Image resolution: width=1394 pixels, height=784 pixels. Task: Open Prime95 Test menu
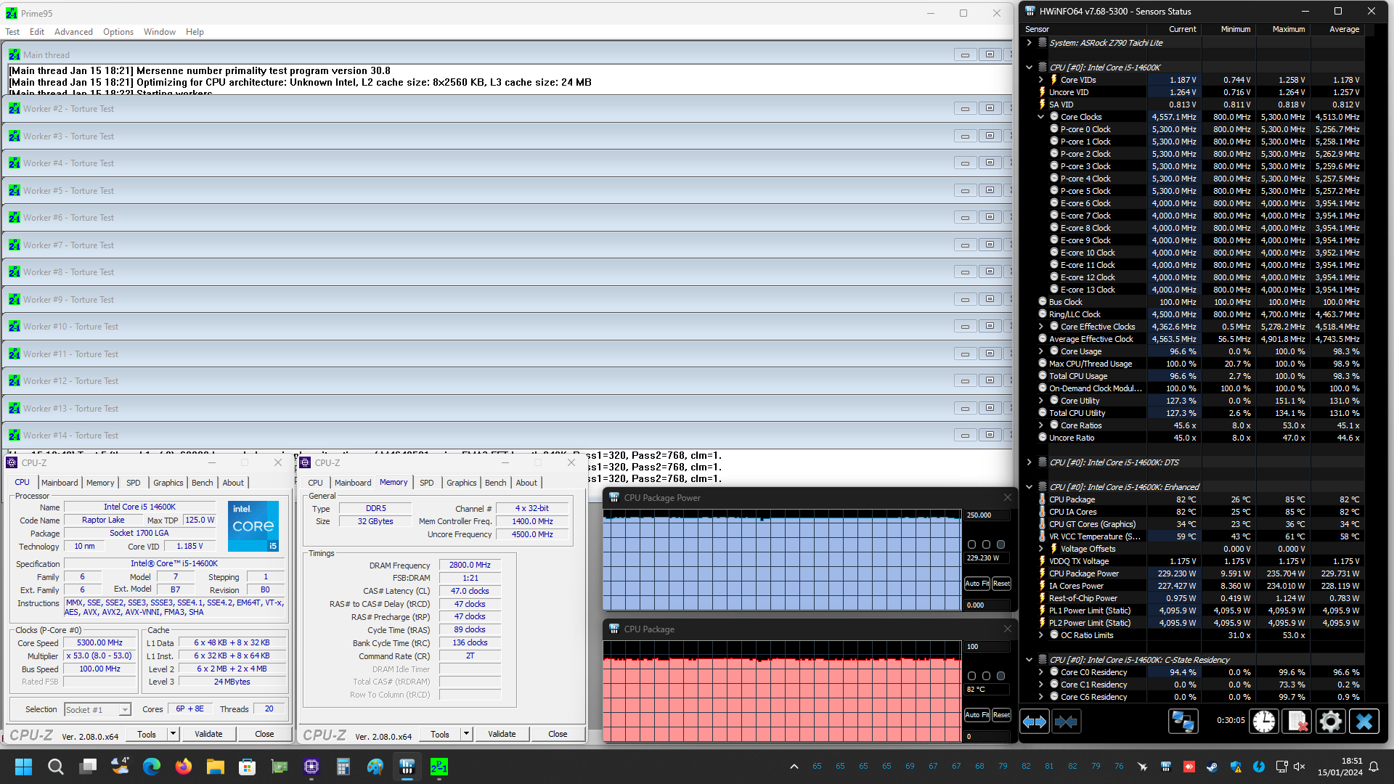point(12,32)
